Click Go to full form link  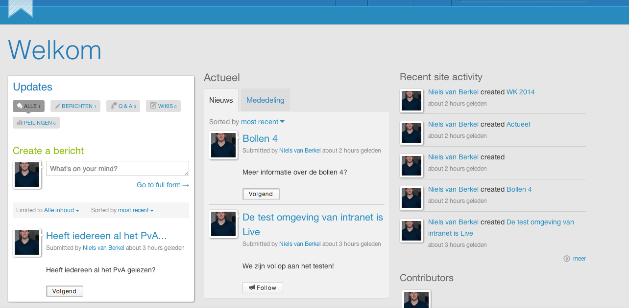pyautogui.click(x=163, y=185)
